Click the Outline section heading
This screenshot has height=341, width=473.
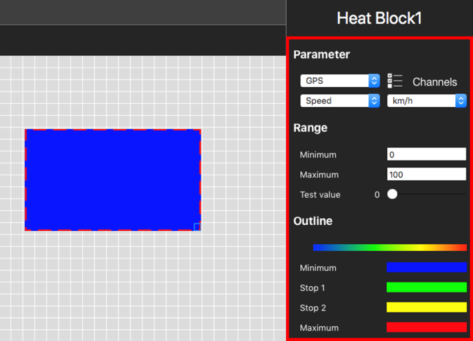313,221
